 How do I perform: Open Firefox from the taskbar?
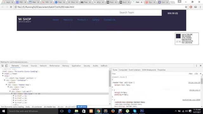click(x=113, y=111)
